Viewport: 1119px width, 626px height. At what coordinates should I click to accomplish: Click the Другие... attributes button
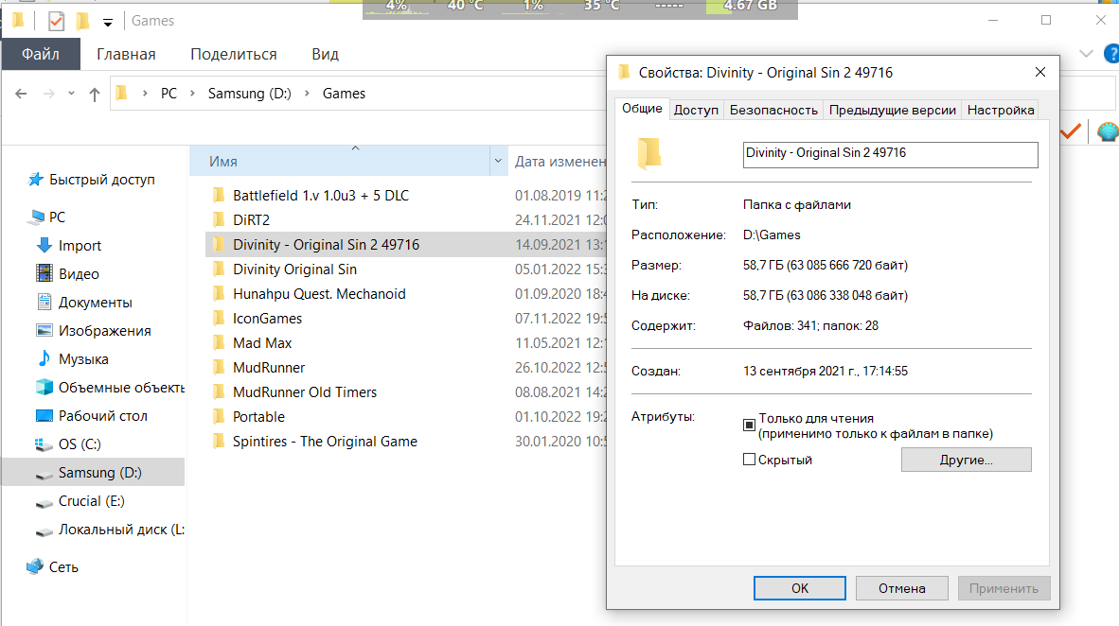coord(967,460)
